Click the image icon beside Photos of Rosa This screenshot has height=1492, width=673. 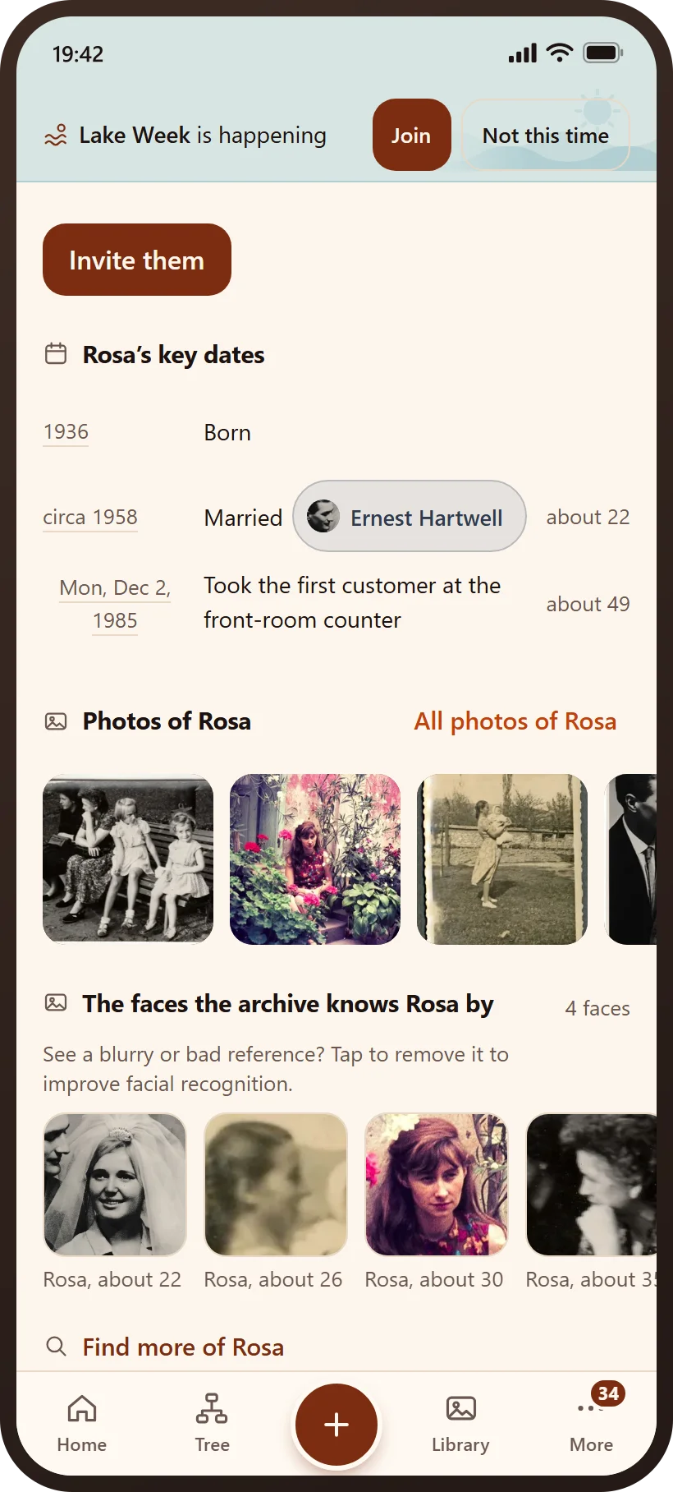pos(56,721)
